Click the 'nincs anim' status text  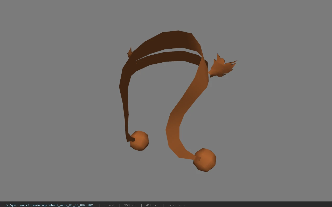coord(177,205)
